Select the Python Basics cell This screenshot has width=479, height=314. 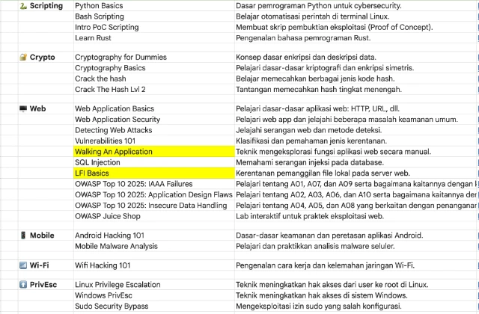[x=154, y=6]
